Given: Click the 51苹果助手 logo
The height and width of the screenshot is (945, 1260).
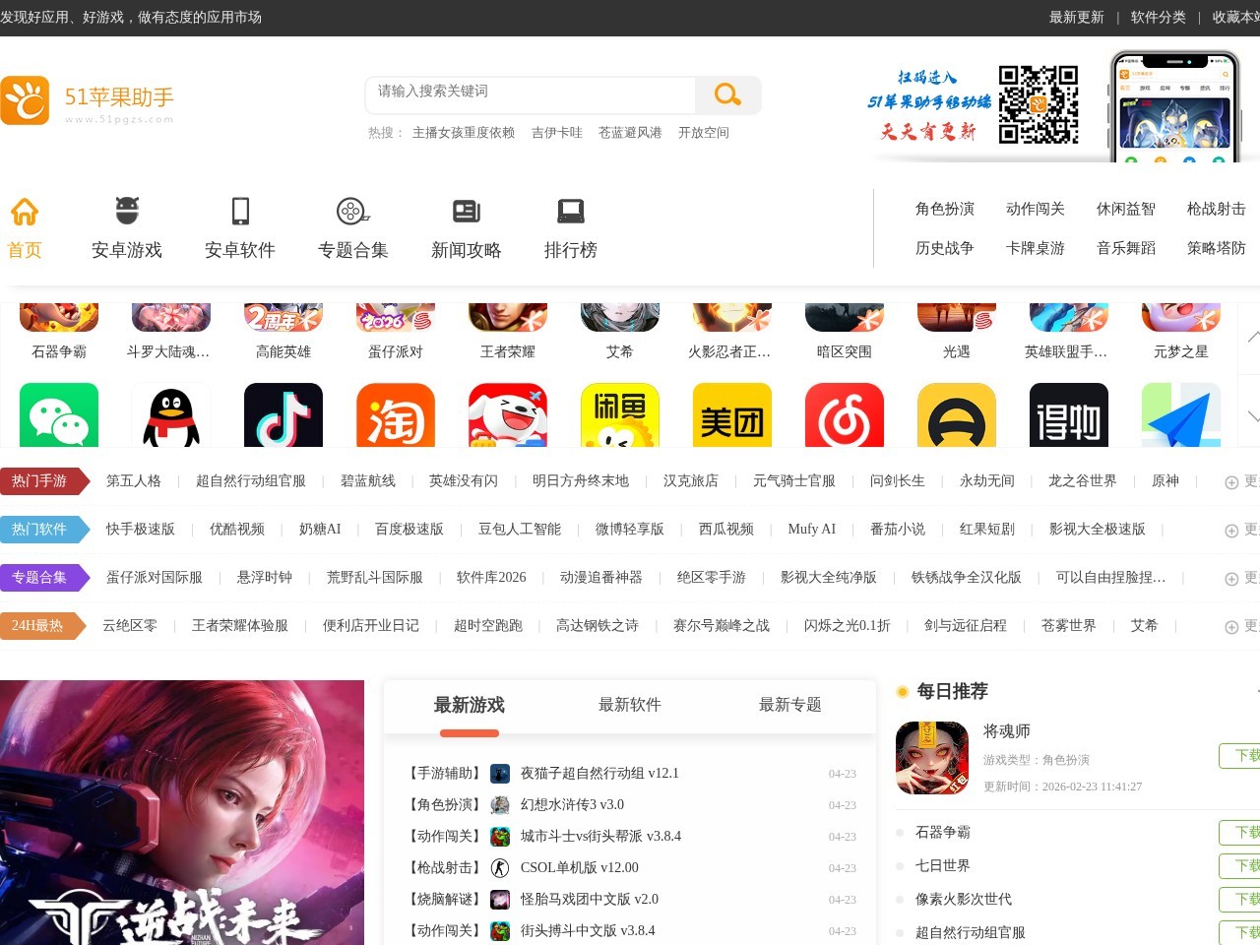Looking at the screenshot, I should point(89,100).
